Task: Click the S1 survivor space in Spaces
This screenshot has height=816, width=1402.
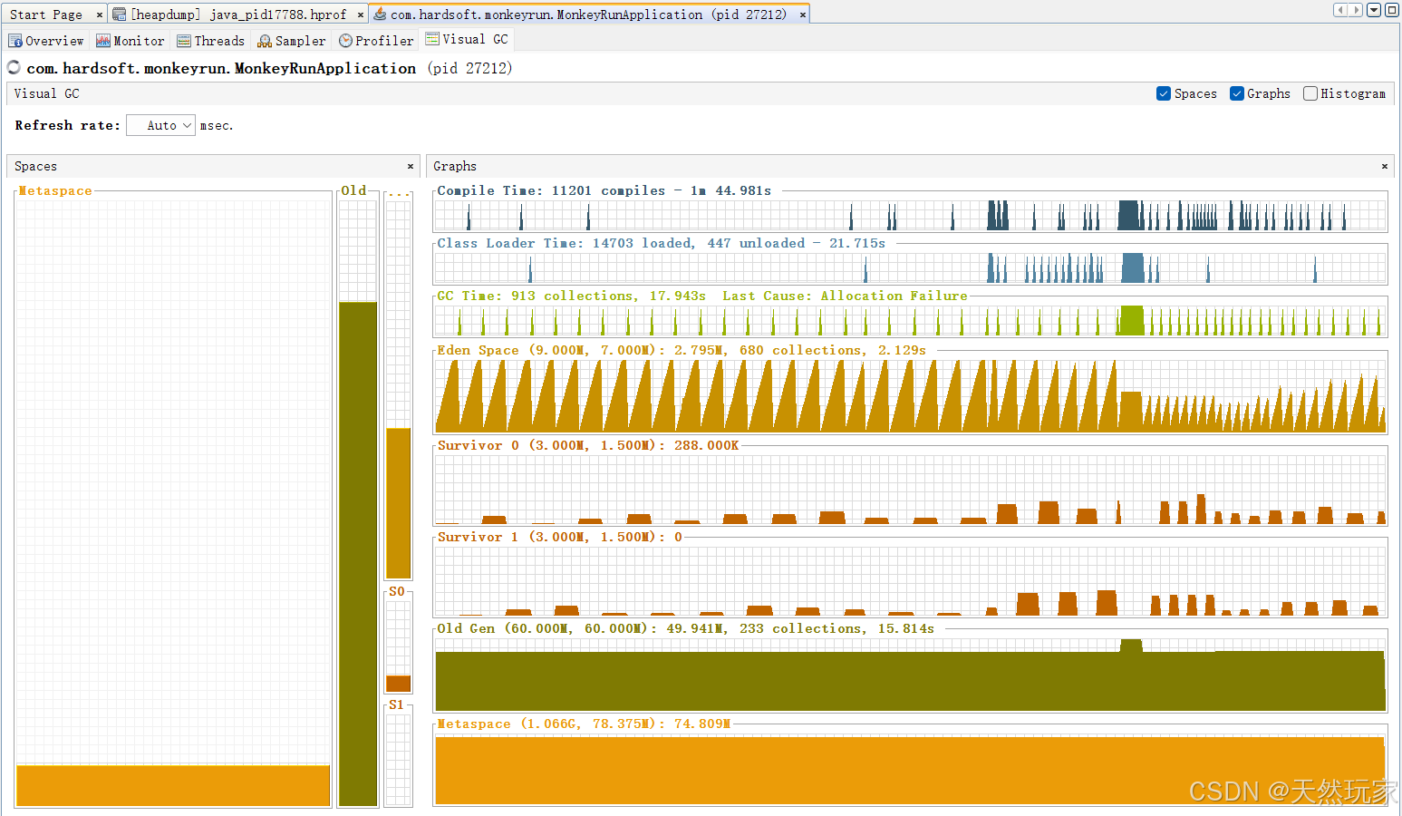Action: pyautogui.click(x=399, y=760)
